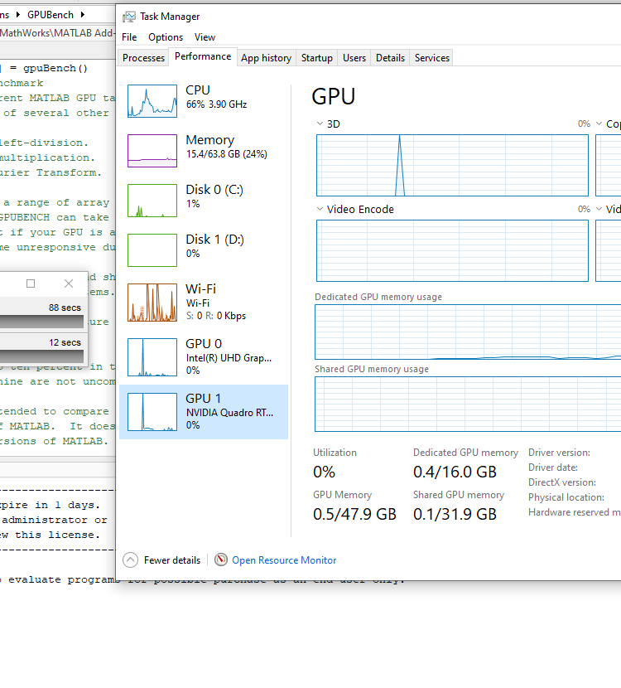
Task: Open the Options menu
Action: pyautogui.click(x=166, y=37)
